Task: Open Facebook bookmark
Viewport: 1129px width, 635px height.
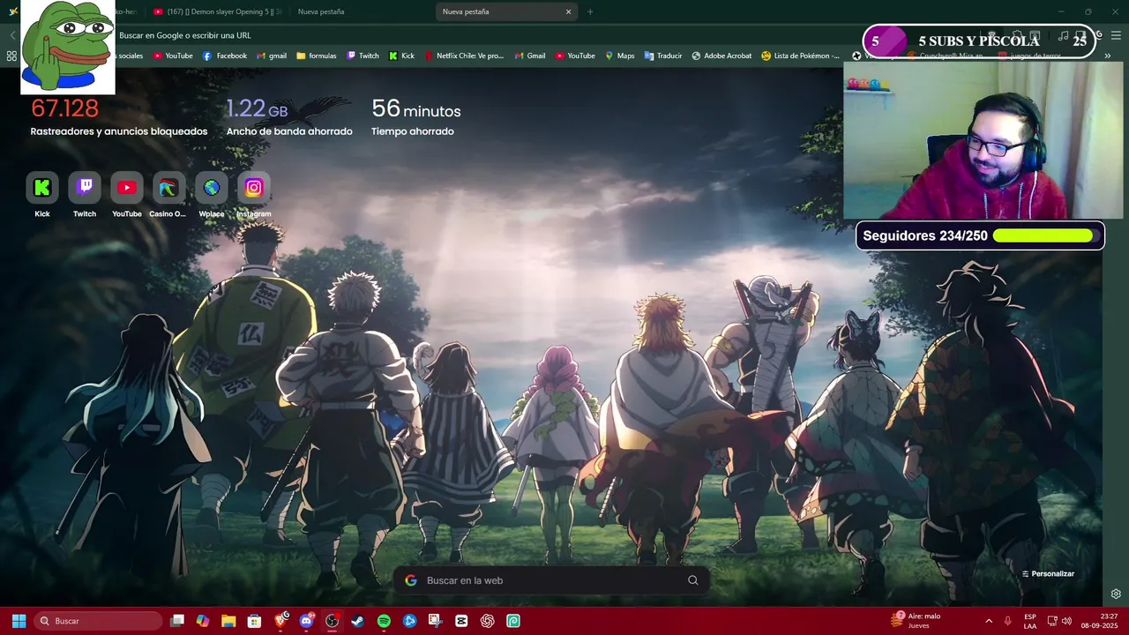Action: coord(225,56)
